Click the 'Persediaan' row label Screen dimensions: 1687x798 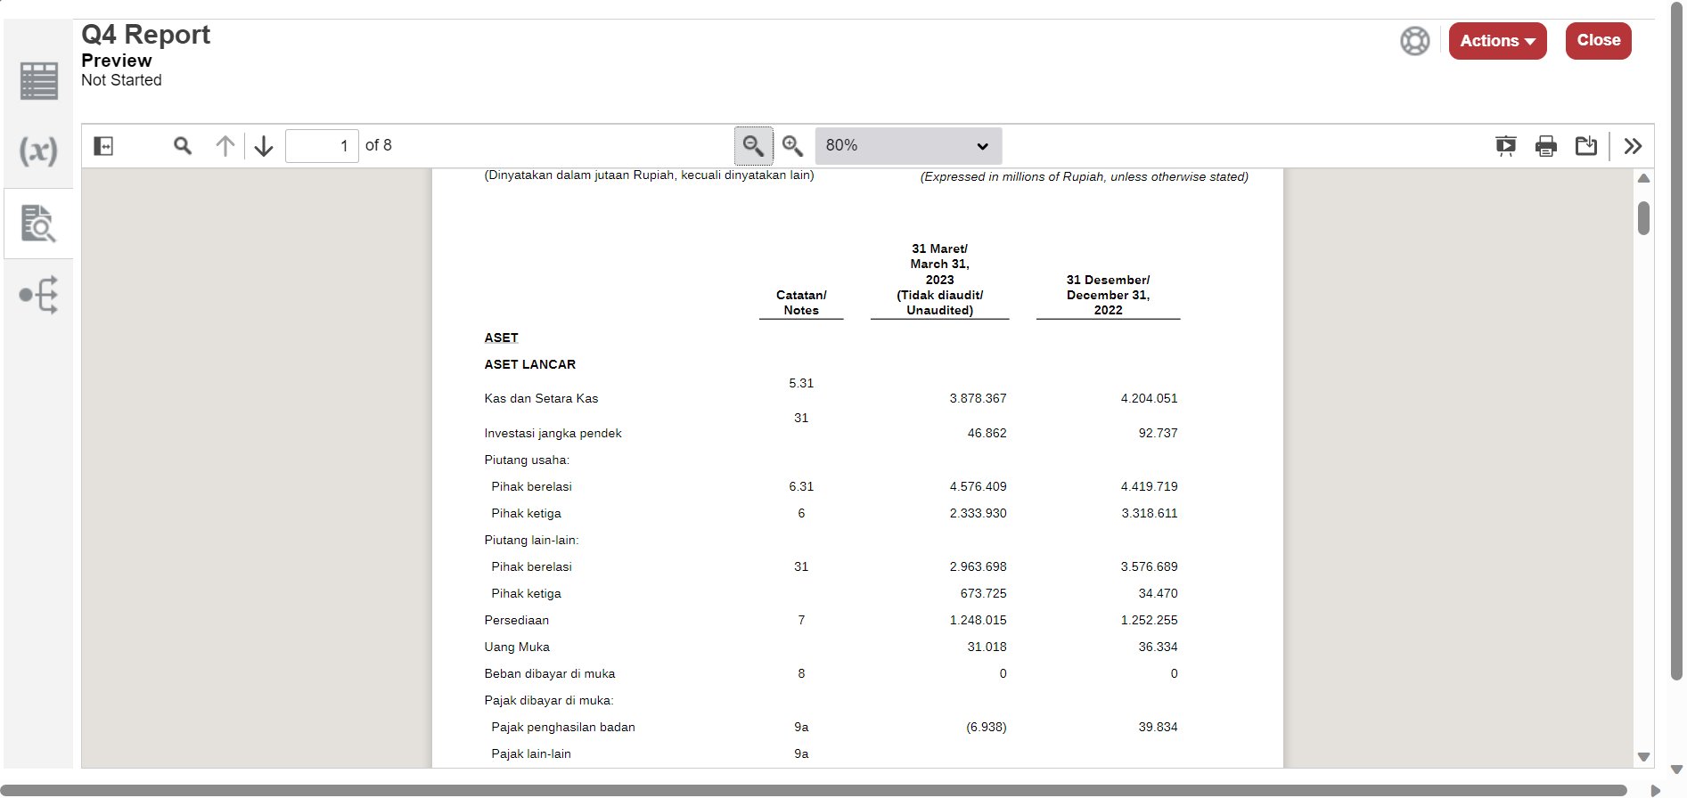tap(516, 621)
